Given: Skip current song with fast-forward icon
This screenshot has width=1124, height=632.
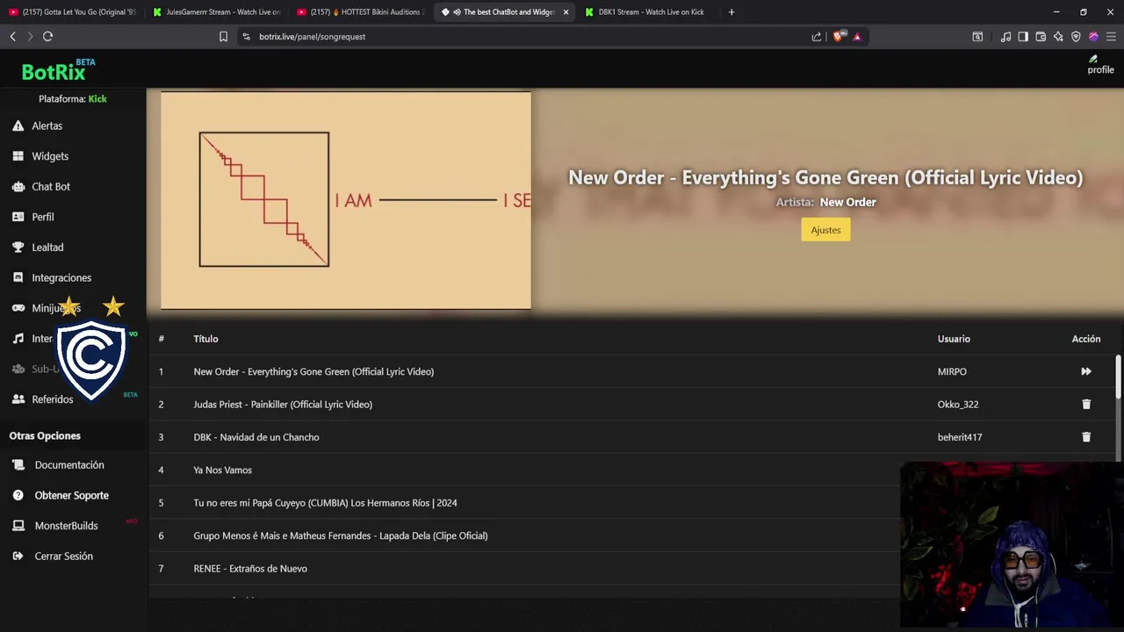Looking at the screenshot, I should coord(1086,371).
